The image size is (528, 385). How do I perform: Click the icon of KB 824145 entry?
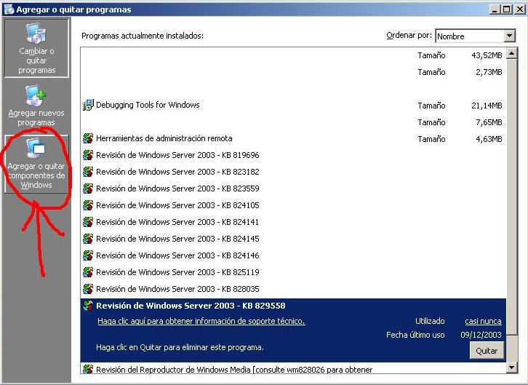(88, 239)
